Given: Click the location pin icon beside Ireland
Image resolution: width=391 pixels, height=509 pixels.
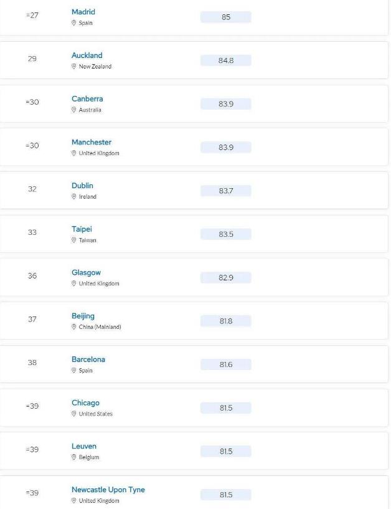Looking at the screenshot, I should coord(73,196).
